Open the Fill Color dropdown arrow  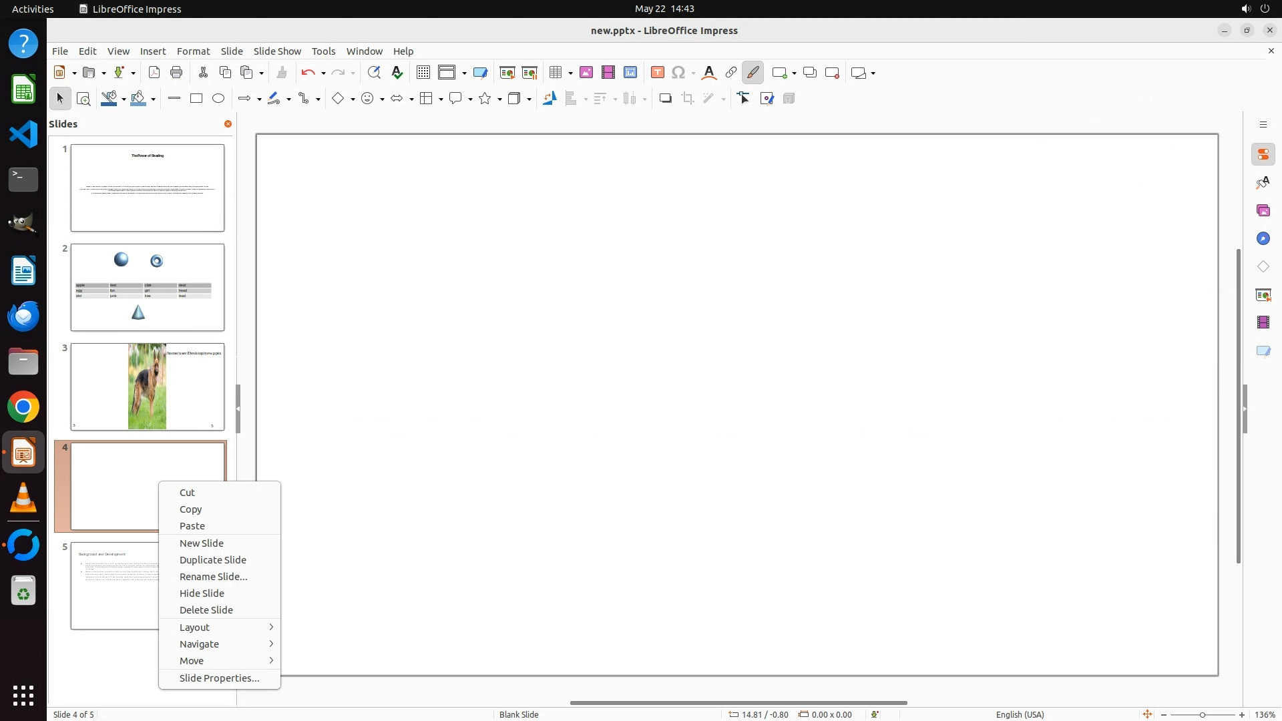click(x=154, y=99)
